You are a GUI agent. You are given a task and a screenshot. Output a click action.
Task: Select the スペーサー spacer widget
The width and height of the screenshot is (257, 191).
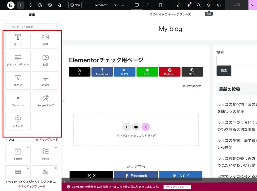[x=18, y=101]
